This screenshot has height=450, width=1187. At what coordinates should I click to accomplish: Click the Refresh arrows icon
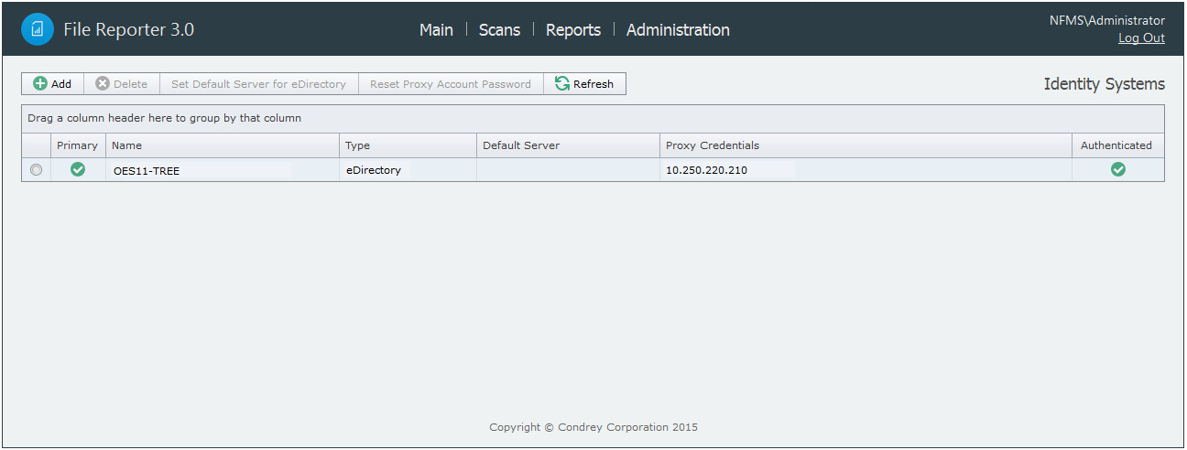(x=562, y=84)
